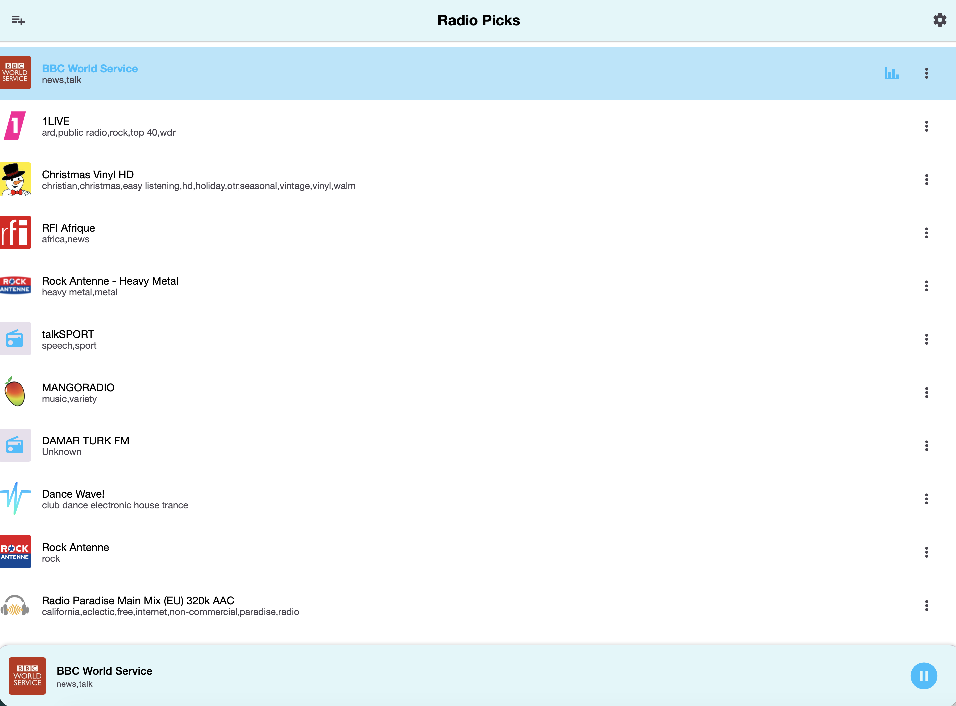Click the add-to-playlist icon in header
This screenshot has height=706, width=956.
click(x=18, y=20)
